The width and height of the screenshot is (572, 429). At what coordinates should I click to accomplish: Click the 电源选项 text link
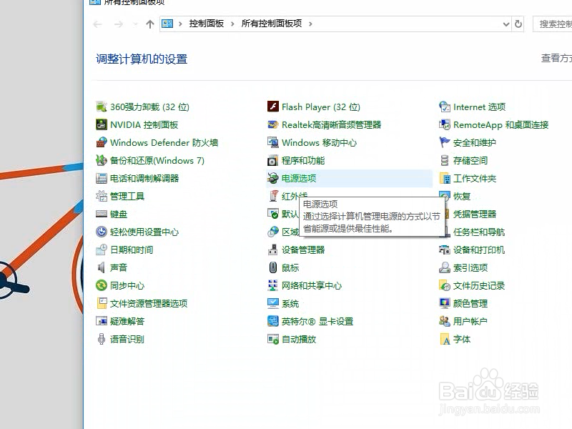tap(299, 178)
